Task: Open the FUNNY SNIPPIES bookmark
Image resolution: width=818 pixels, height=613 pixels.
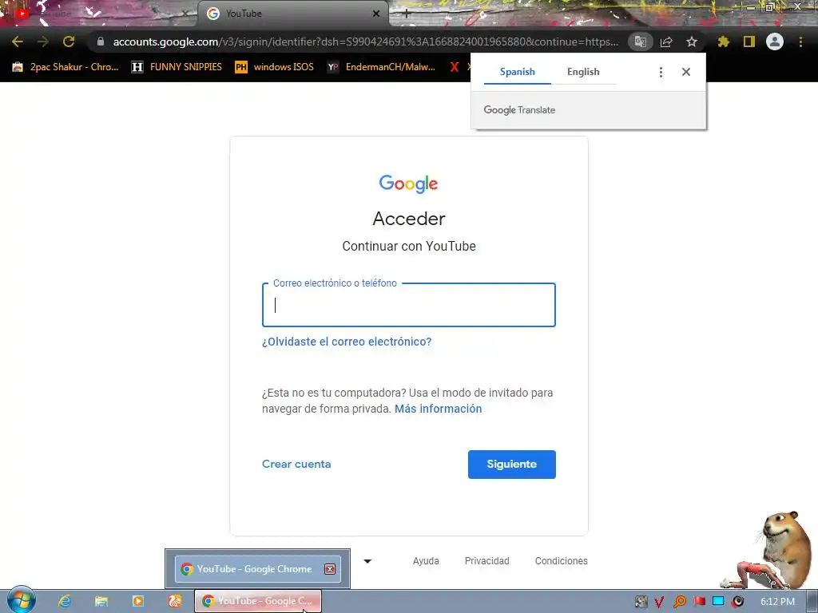Action: click(x=177, y=67)
